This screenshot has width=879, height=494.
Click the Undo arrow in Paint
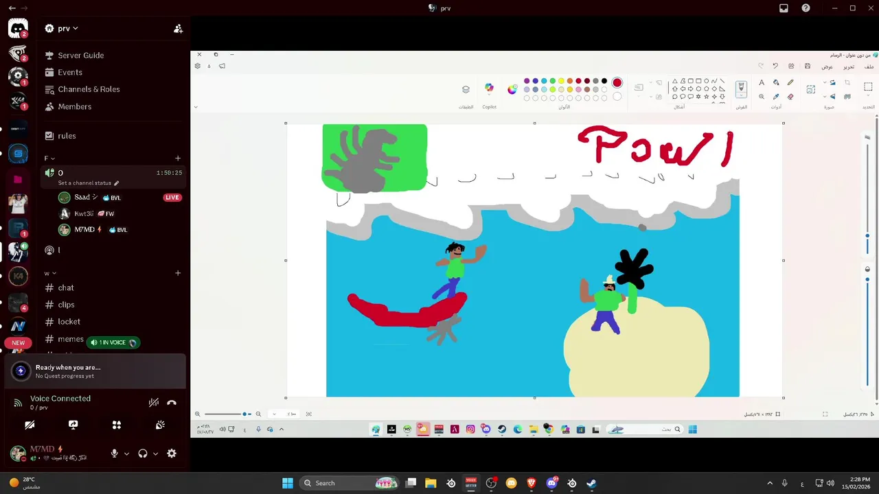click(775, 66)
